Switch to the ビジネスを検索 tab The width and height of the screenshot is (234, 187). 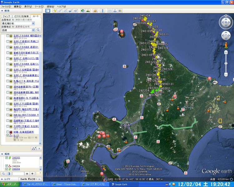pyautogui.click(x=21, y=16)
